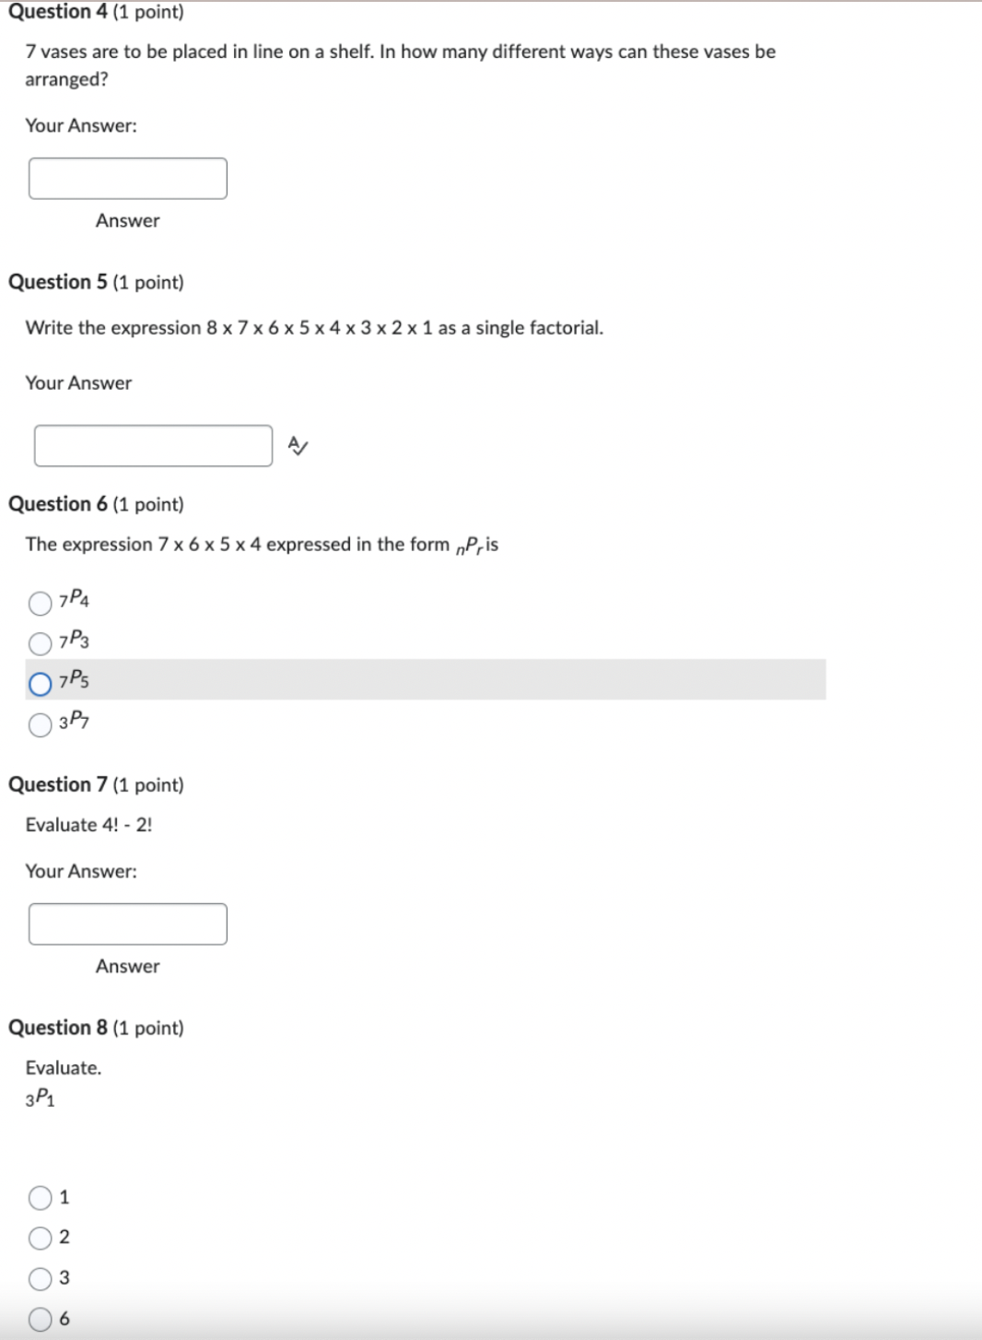Select option 3 for Question 8

pos(41,1277)
